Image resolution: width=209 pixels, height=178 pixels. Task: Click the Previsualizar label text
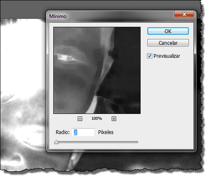coord(167,56)
